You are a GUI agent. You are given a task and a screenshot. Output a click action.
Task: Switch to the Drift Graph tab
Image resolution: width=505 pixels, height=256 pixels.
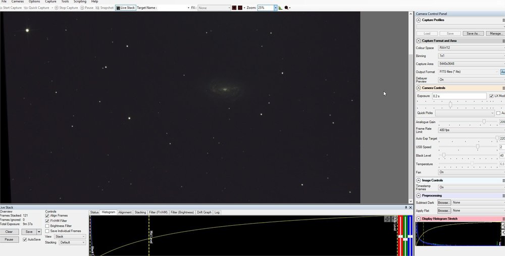[x=204, y=212]
